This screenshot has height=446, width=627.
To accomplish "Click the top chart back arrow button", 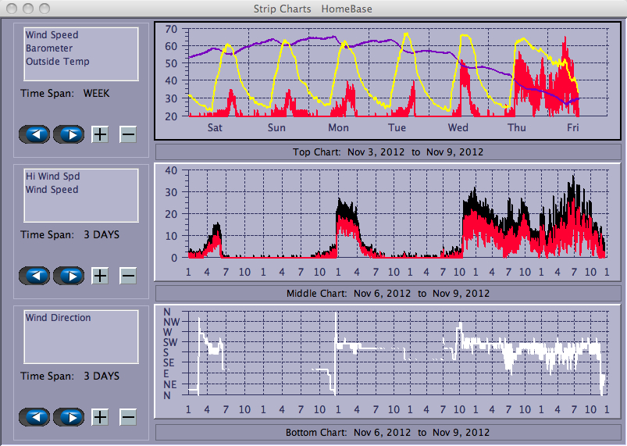I will click(x=34, y=134).
